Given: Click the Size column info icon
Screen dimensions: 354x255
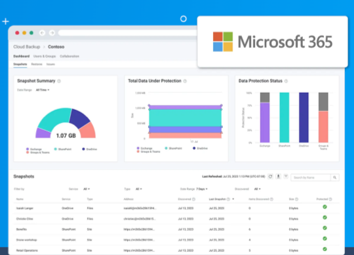Looking at the screenshot, I should point(297,199).
